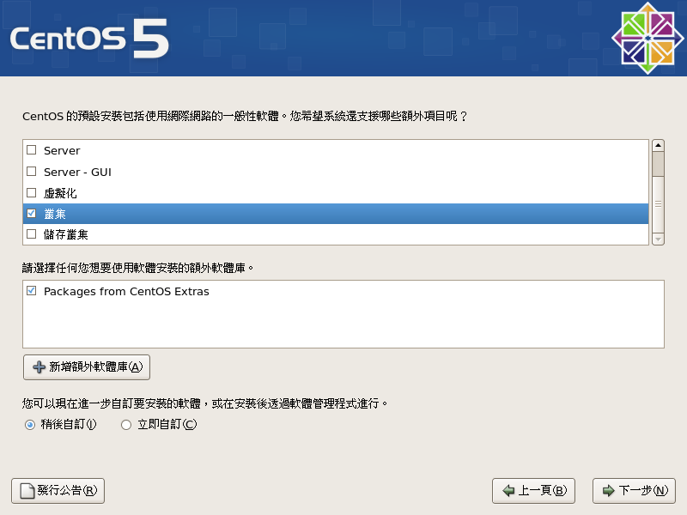Tick the 儲存叢集 checkbox

[x=32, y=234]
